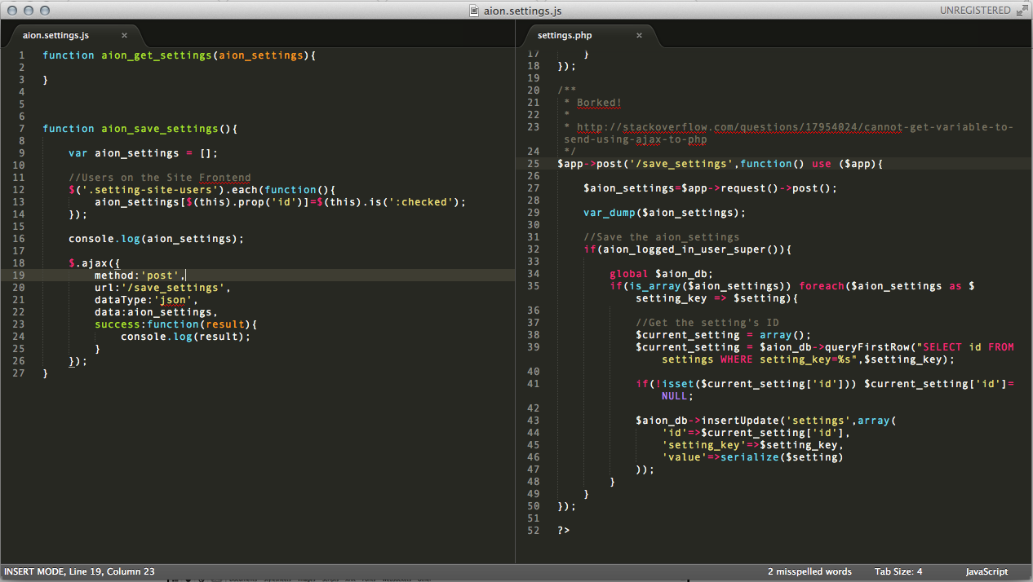The image size is (1033, 582).
Task: Open the Tab Size: 4 menu
Action: (x=898, y=571)
